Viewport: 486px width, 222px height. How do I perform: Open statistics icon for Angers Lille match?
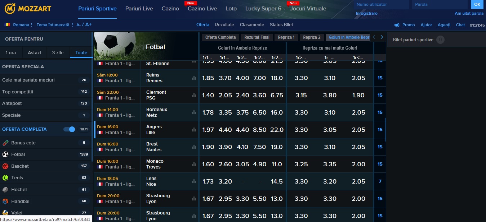[194, 130]
